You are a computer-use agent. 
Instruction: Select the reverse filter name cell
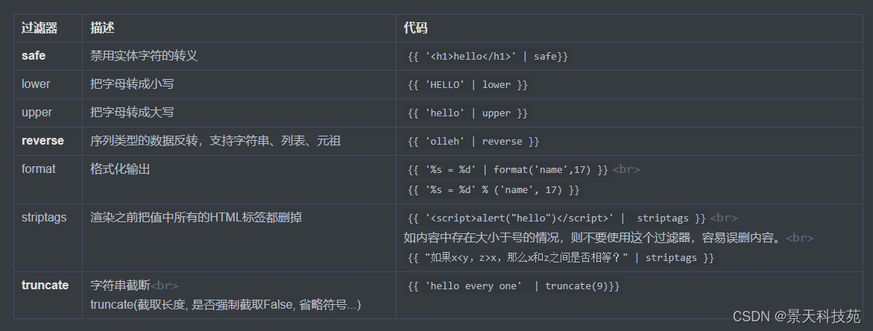click(x=42, y=140)
